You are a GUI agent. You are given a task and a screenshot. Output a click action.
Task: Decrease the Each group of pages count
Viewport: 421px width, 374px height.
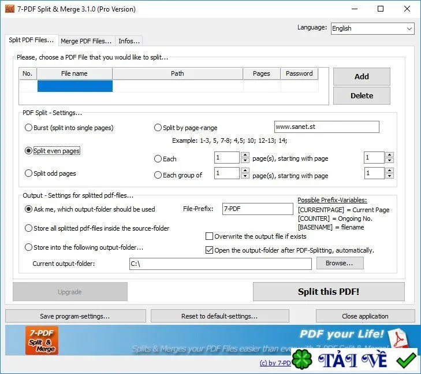click(245, 176)
